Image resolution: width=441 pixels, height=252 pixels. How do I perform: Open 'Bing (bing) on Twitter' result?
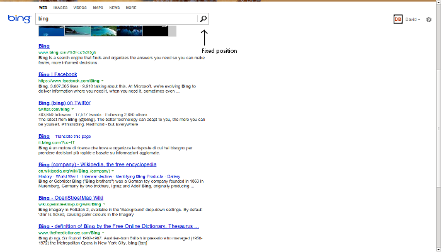coord(64,103)
